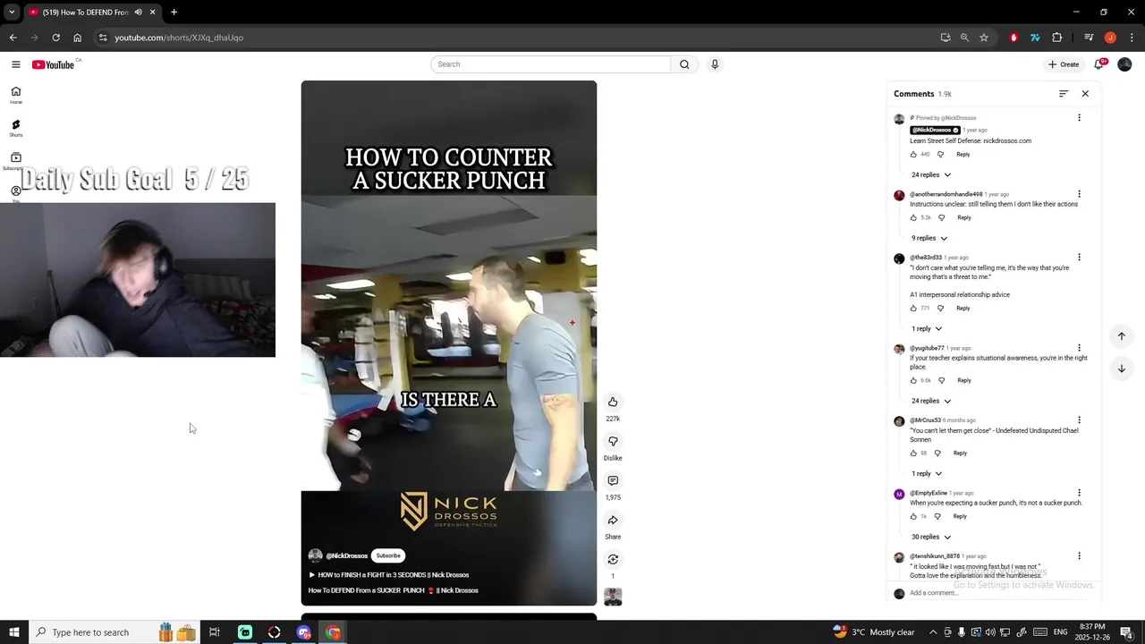1145x644 pixels.
Task: Open the Short's comments button showing 1,975
Action: [x=613, y=480]
